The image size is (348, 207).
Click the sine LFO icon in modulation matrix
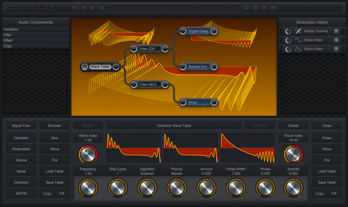[298, 40]
